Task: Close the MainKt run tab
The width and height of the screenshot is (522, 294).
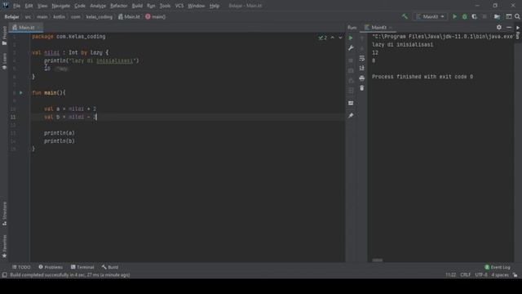Action: pos(391,27)
